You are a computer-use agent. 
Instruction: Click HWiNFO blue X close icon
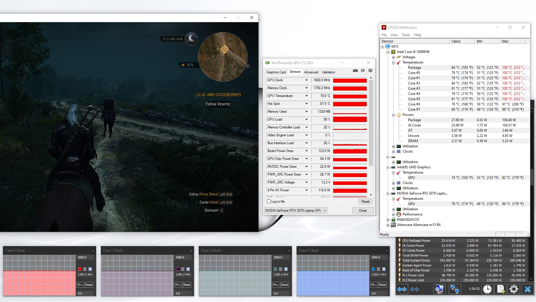[x=527, y=289]
